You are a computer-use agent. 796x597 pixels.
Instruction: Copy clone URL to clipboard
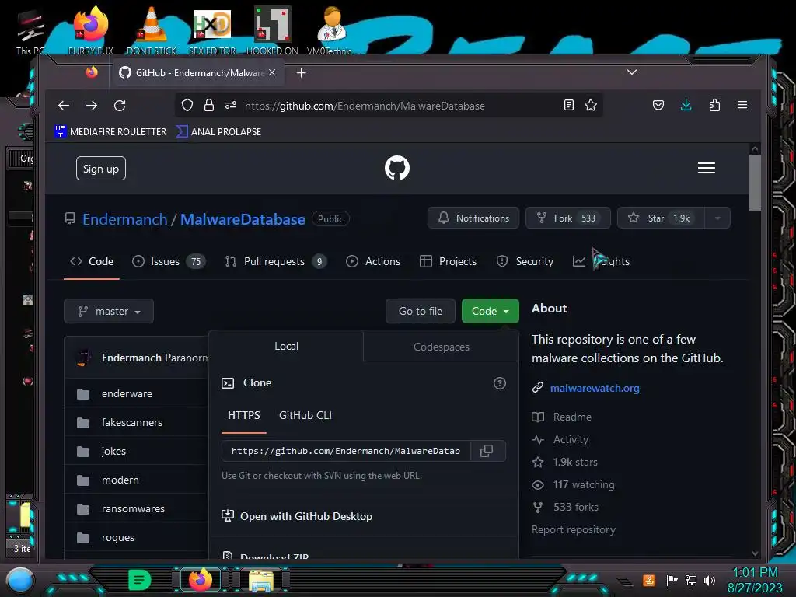coord(487,451)
